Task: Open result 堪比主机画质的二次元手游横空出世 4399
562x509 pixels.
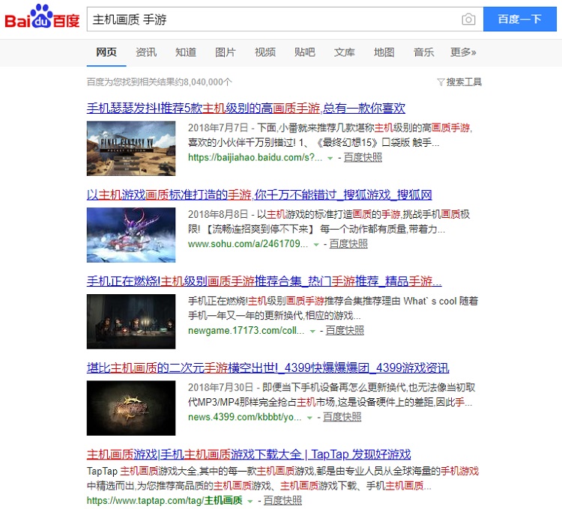Action: [x=268, y=368]
